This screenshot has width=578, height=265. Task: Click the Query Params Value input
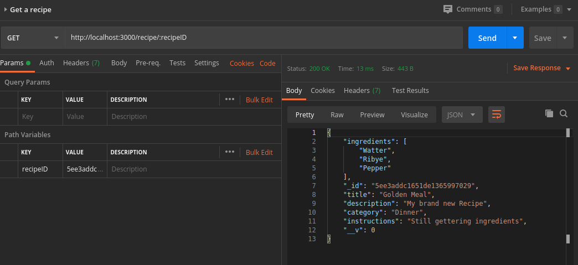coord(85,117)
